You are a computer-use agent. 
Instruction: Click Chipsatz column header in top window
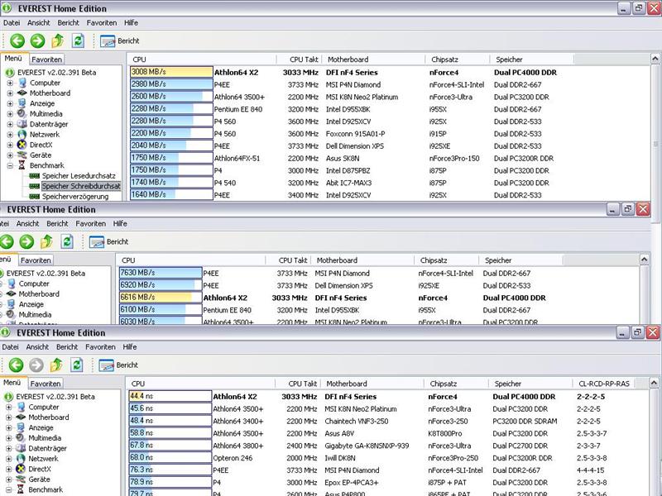click(x=458, y=60)
